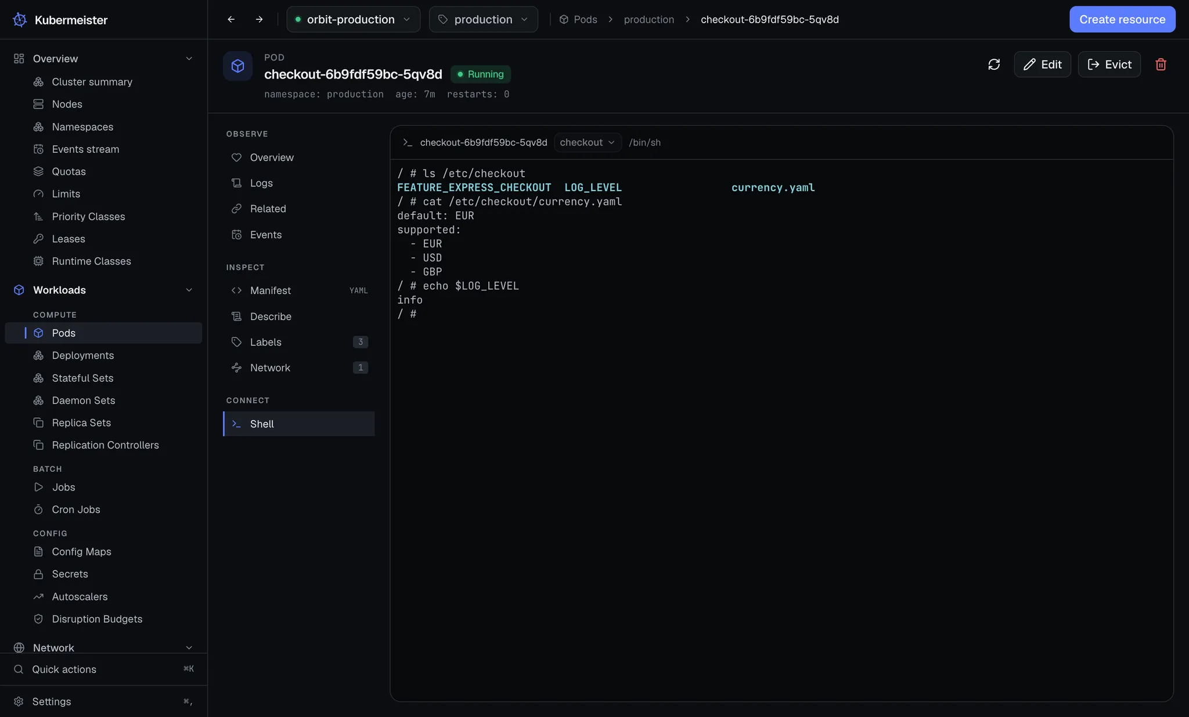1189x717 pixels.
Task: Click the Running status badge
Action: click(481, 74)
